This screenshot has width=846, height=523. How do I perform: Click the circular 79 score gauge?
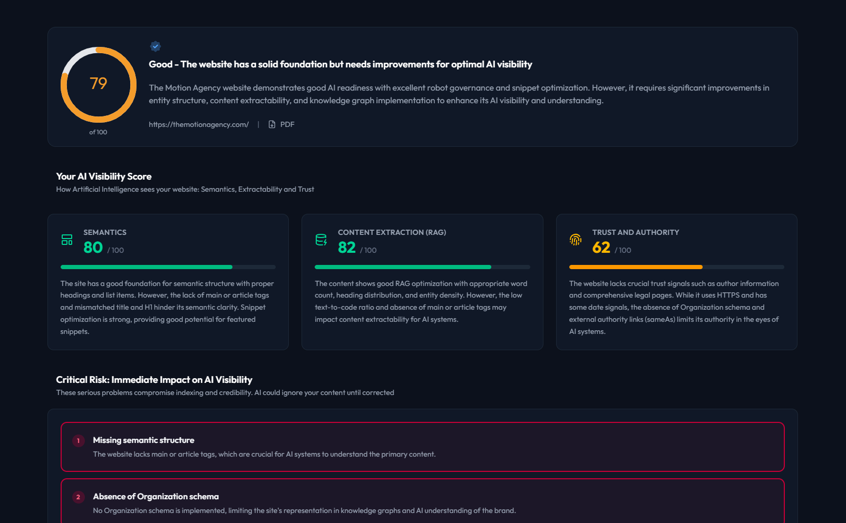[99, 85]
